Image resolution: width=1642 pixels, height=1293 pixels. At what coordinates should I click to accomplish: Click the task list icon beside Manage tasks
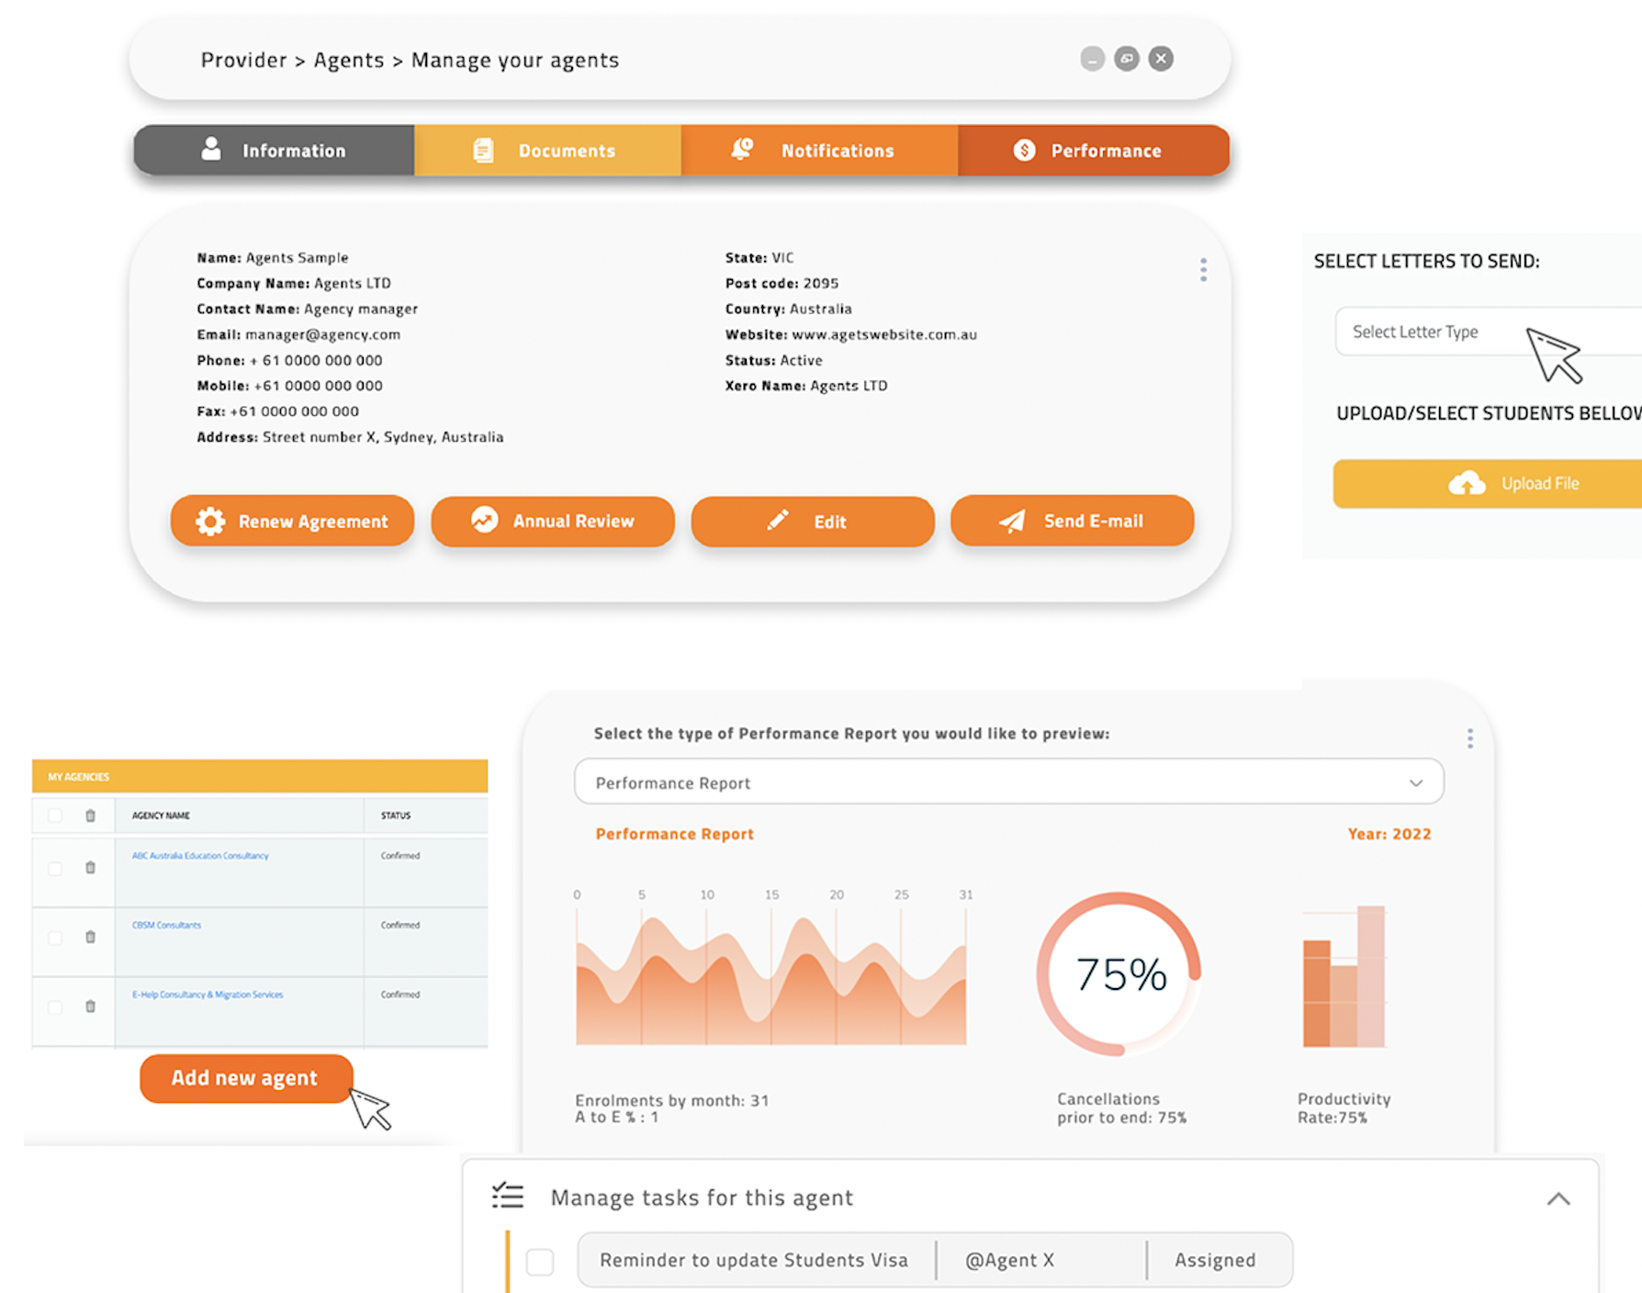coord(508,1196)
